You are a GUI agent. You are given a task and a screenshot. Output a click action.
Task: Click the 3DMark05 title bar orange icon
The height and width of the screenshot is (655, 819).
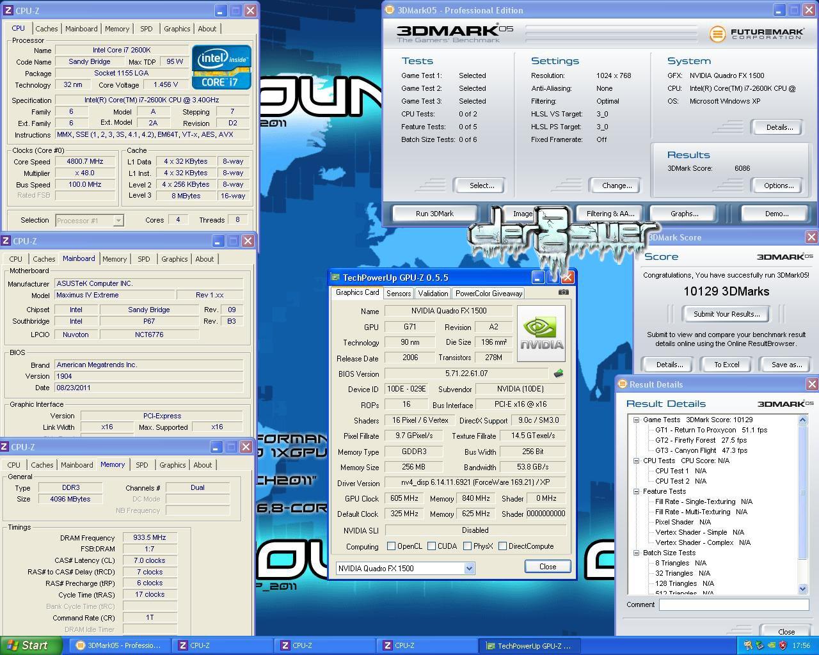(x=389, y=10)
